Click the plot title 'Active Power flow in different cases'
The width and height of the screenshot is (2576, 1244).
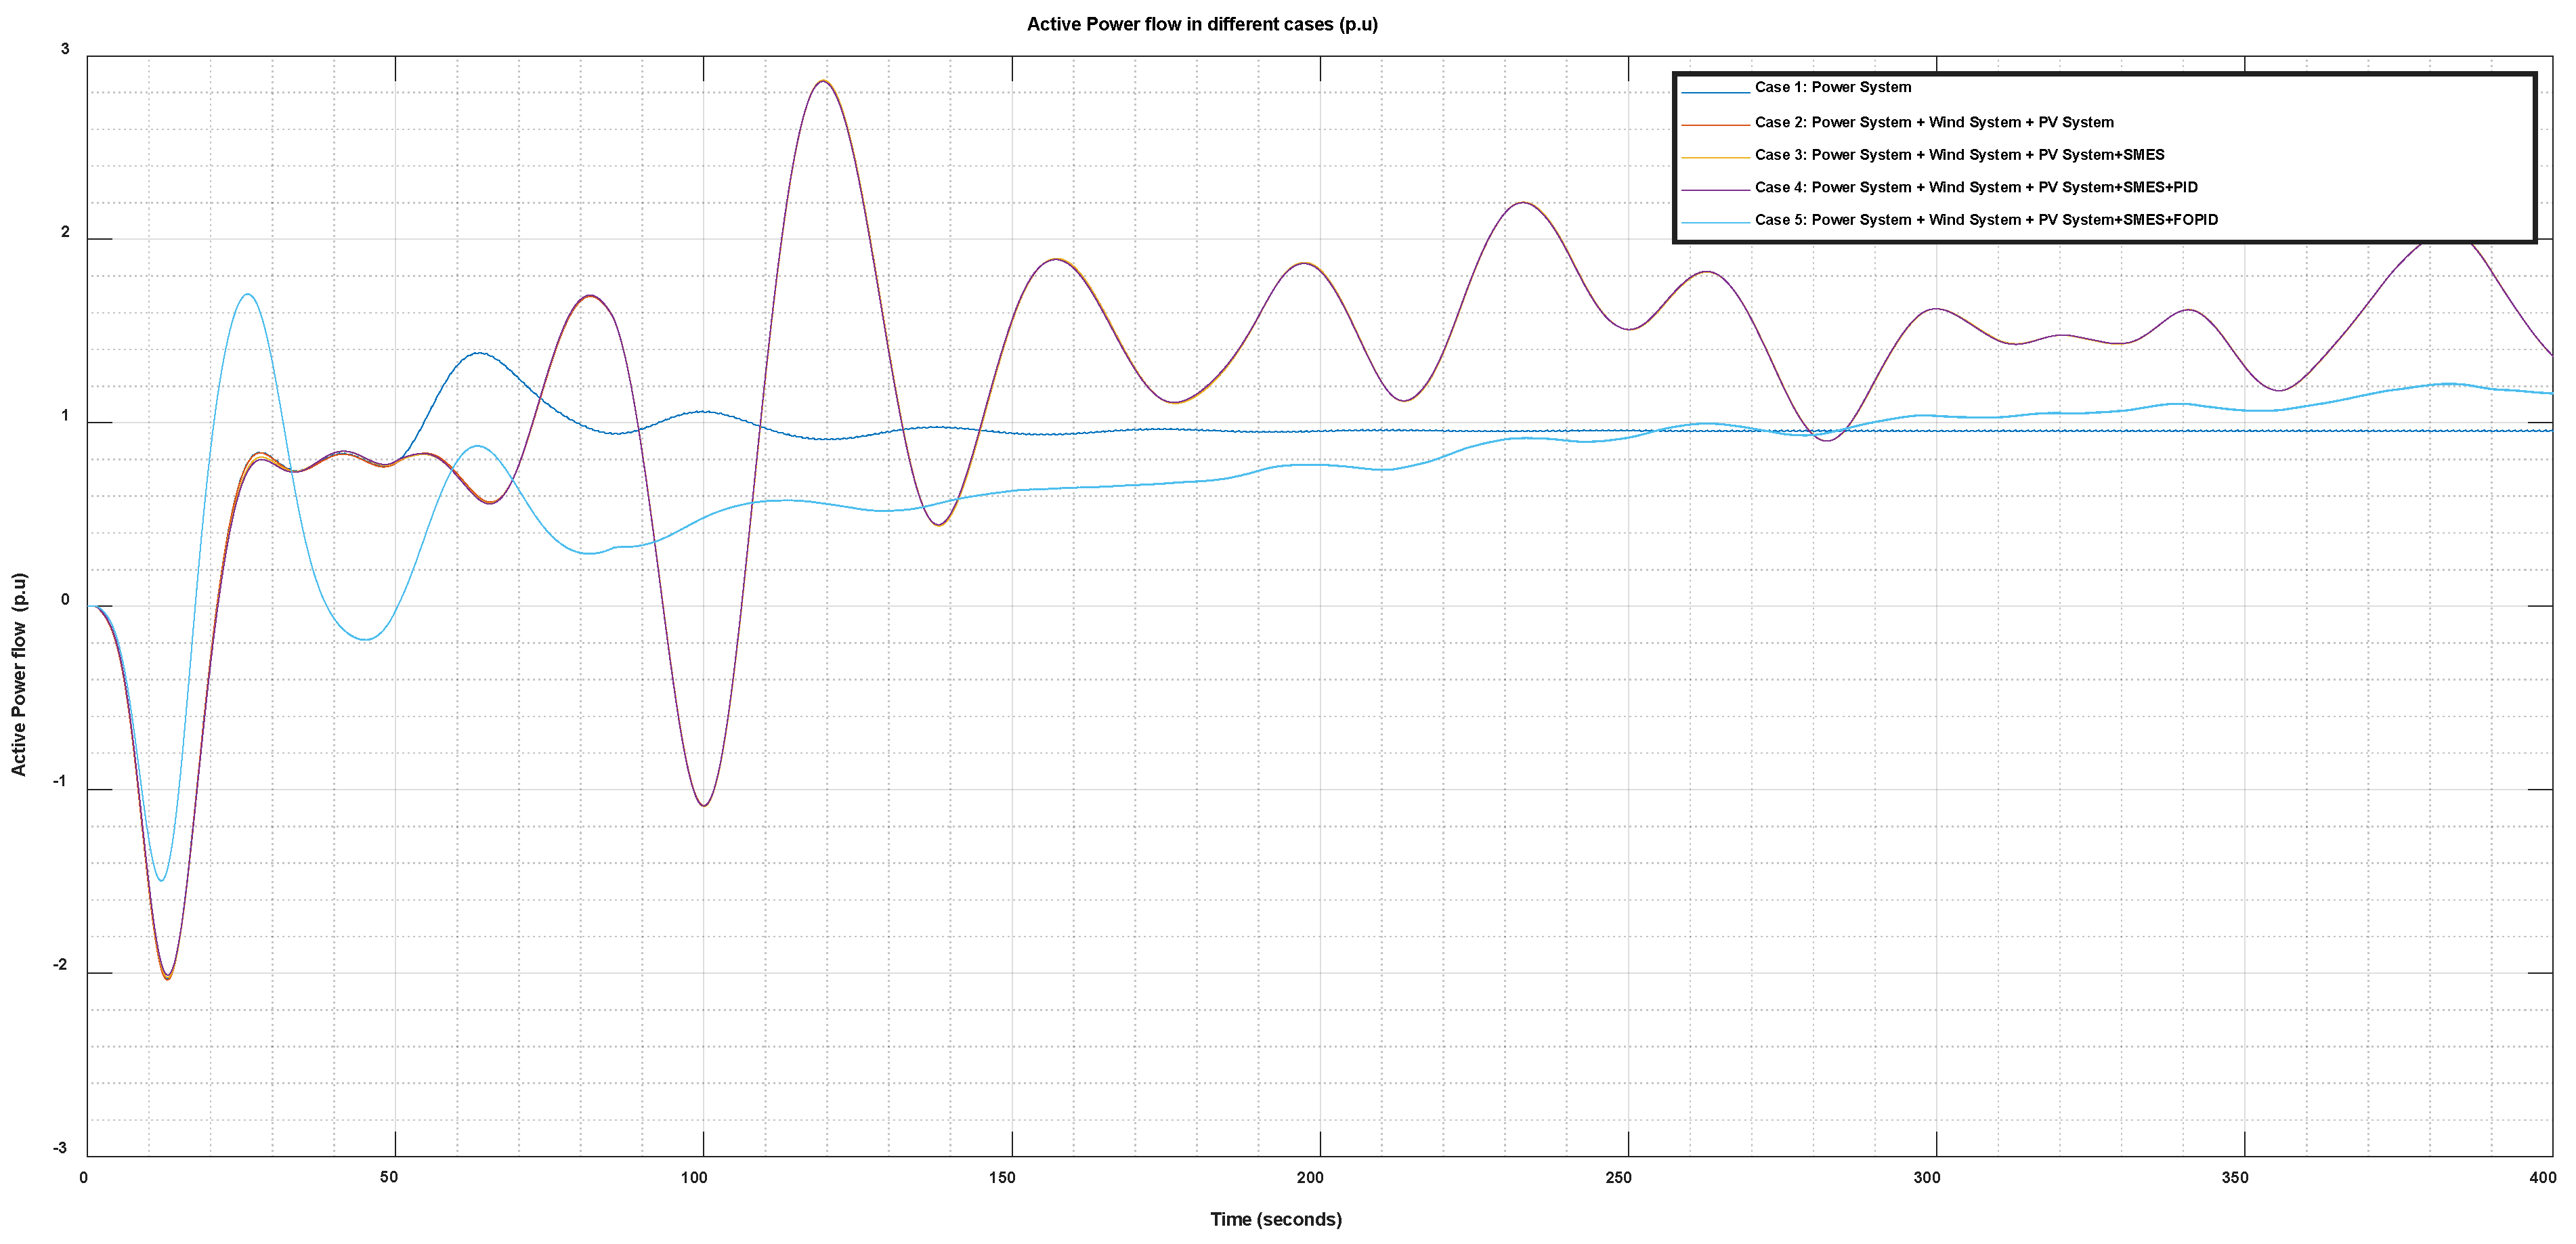[1202, 24]
